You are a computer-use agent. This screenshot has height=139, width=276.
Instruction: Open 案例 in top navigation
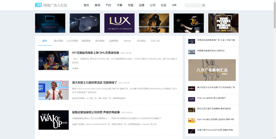tap(97, 5)
